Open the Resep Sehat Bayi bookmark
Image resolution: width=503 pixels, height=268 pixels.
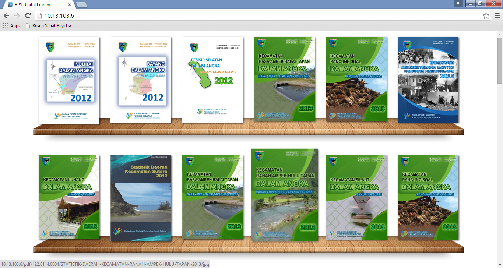(x=50, y=26)
